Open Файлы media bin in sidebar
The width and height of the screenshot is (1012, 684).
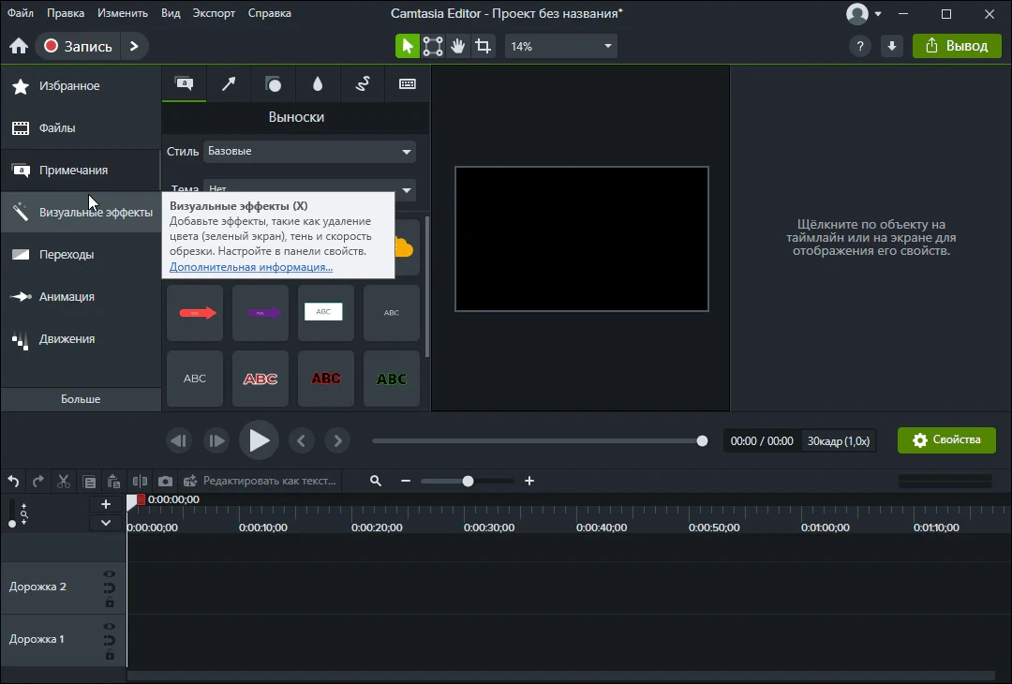(81, 127)
